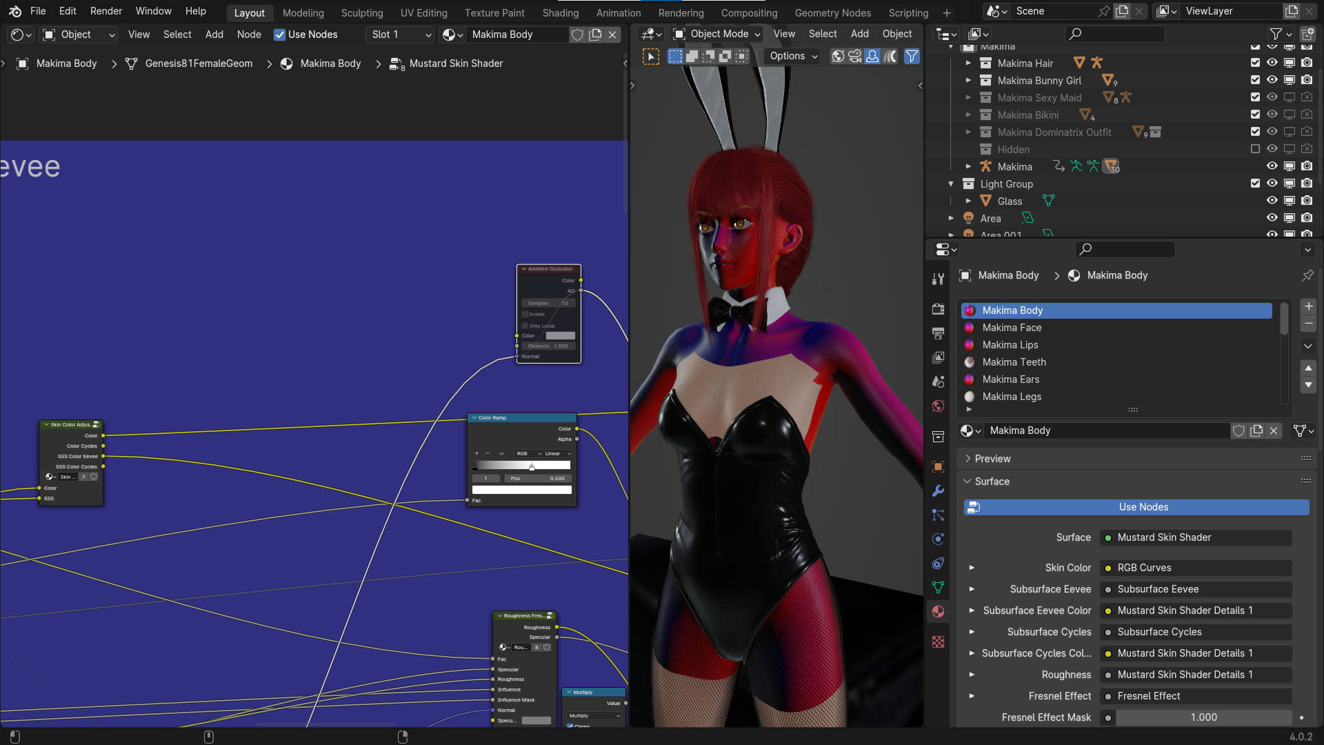Select Makima Face material slot
The image size is (1324, 745).
(x=1012, y=328)
